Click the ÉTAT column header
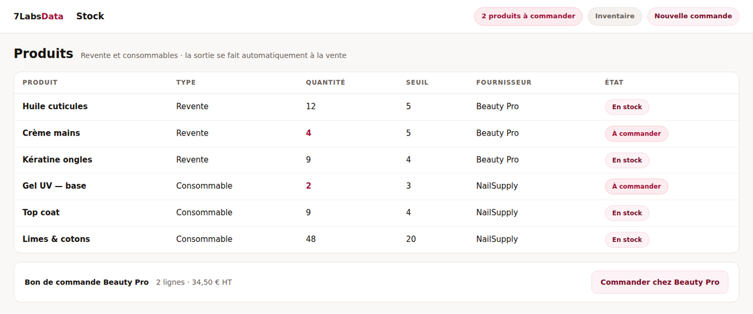 [x=614, y=83]
